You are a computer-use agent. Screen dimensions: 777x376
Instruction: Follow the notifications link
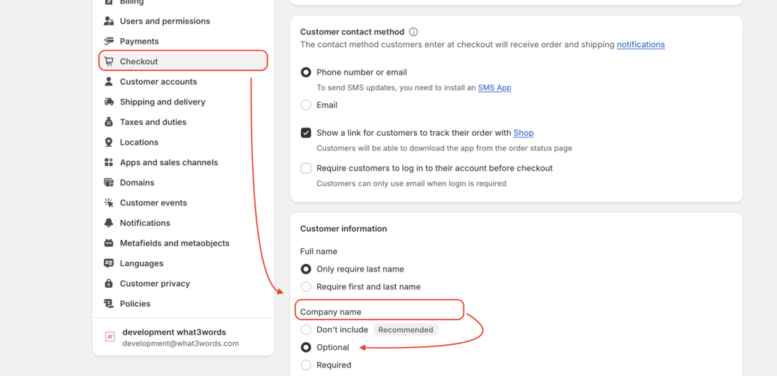(641, 44)
